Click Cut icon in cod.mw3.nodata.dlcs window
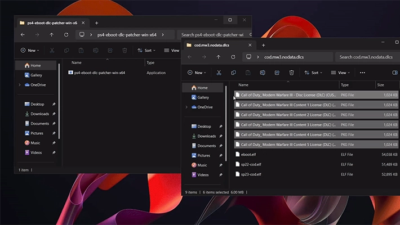The width and height of the screenshot is (400, 225). 219,73
